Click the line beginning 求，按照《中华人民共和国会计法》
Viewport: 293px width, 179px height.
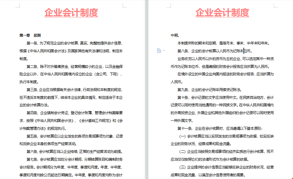tap(71, 121)
